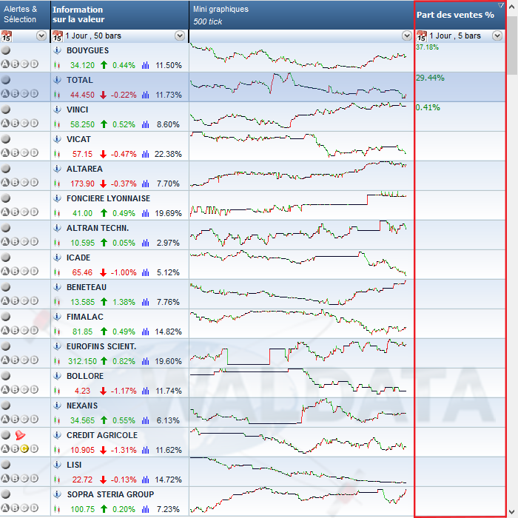Toggle the grey alert circle for NEXANS
This screenshot has width=518, height=518.
pos(6,406)
